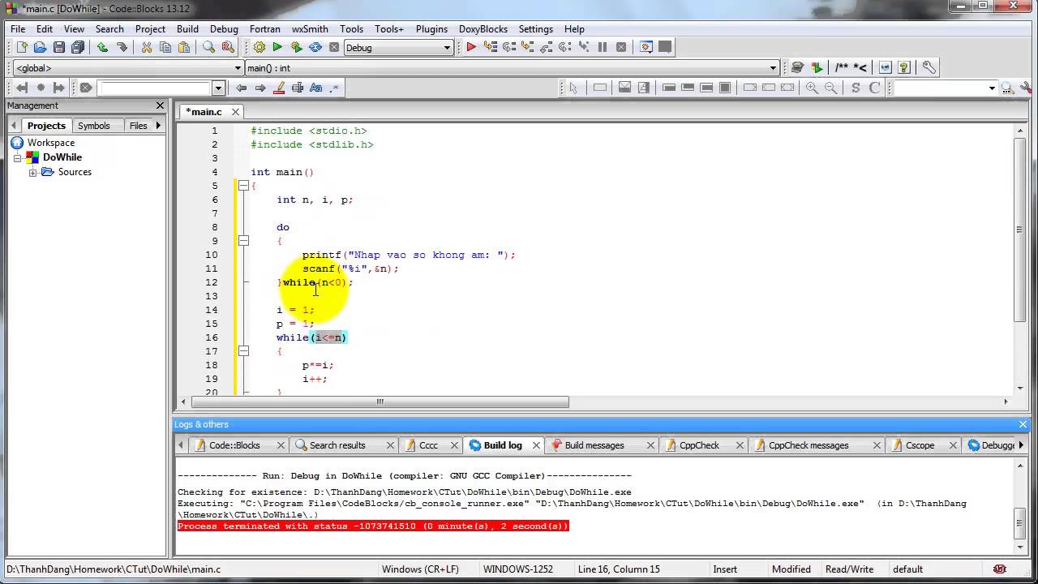Collapse the DoWhile project node
The image size is (1038, 584).
click(x=17, y=157)
